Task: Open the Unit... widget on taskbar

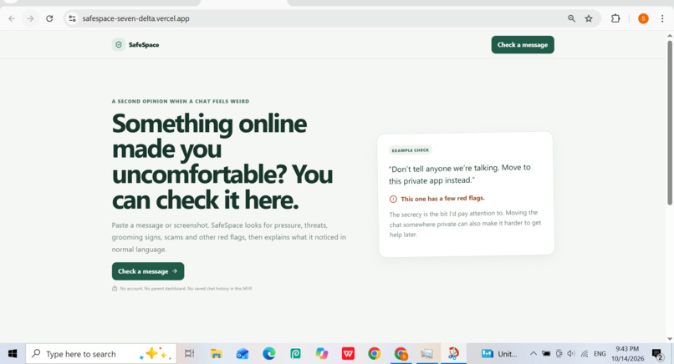Action: tap(499, 354)
